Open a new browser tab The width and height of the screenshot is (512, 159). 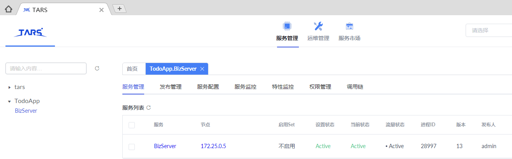[119, 9]
